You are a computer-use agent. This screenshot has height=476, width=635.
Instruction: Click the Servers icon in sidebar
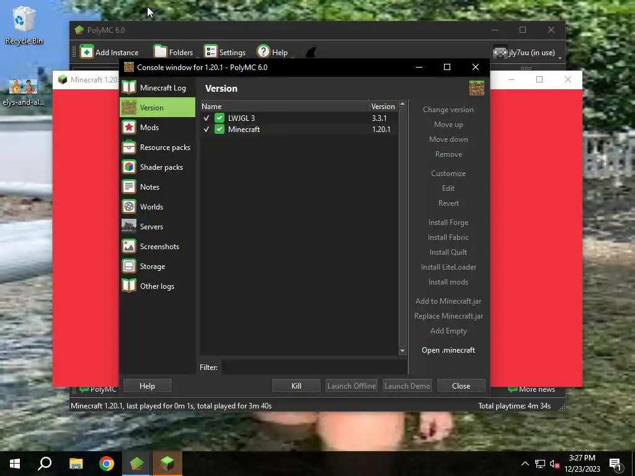[x=129, y=226]
